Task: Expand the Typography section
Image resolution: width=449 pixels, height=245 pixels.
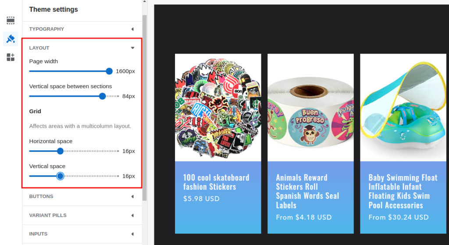Action: (x=82, y=29)
